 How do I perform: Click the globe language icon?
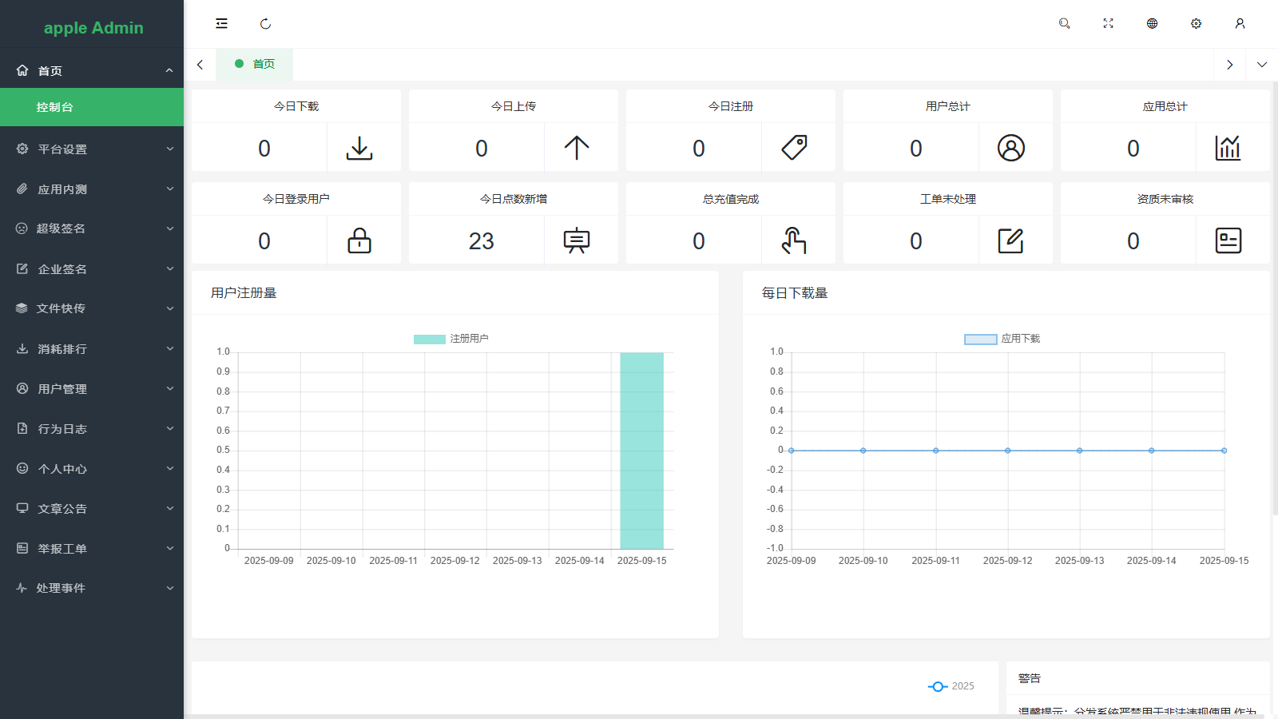[x=1152, y=24]
